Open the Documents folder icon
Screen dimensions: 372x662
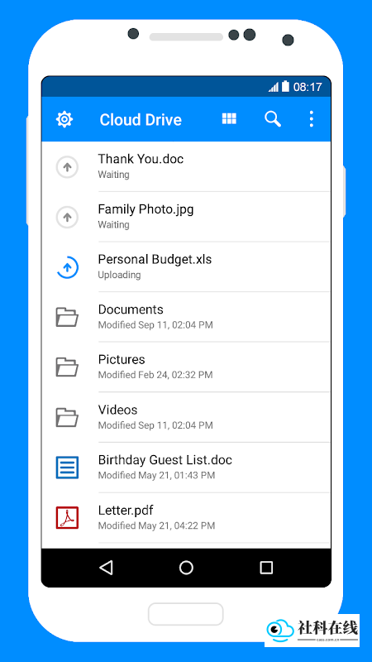click(x=67, y=317)
